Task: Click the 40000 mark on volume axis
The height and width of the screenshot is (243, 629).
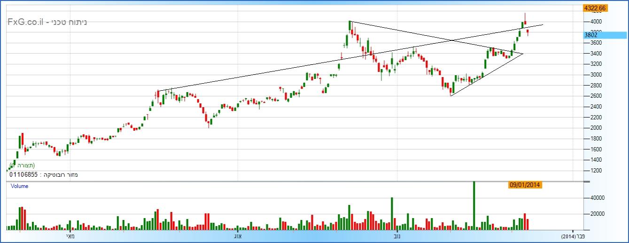Action: [591, 198]
